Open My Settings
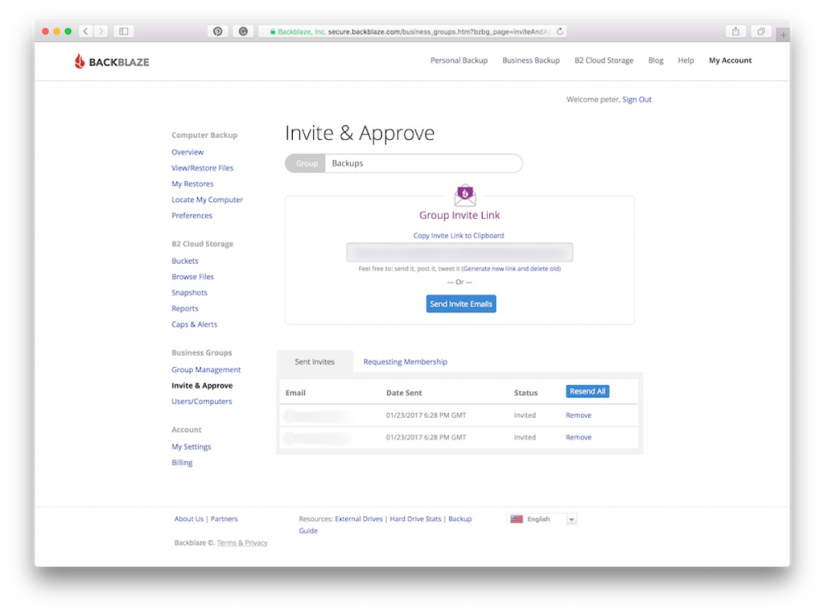Image resolution: width=824 pixels, height=615 pixels. pyautogui.click(x=192, y=447)
